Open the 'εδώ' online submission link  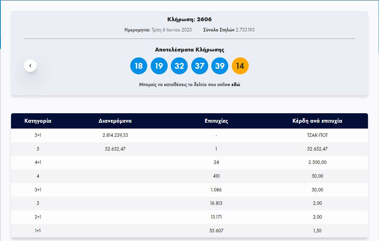235,85
